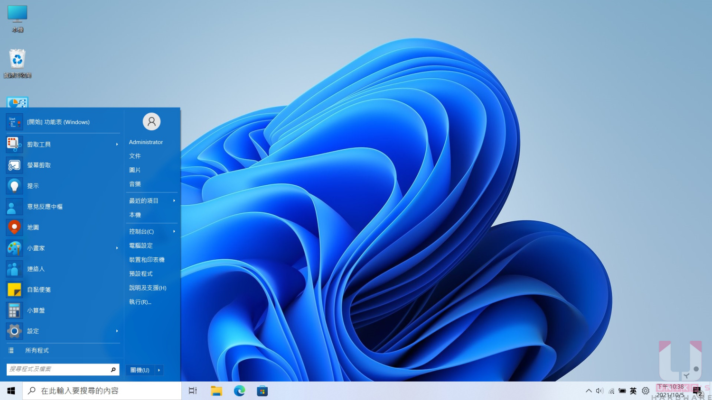Focus taskbar search box 在此輸入要搜尋的內容
The width and height of the screenshot is (712, 400).
(x=102, y=391)
